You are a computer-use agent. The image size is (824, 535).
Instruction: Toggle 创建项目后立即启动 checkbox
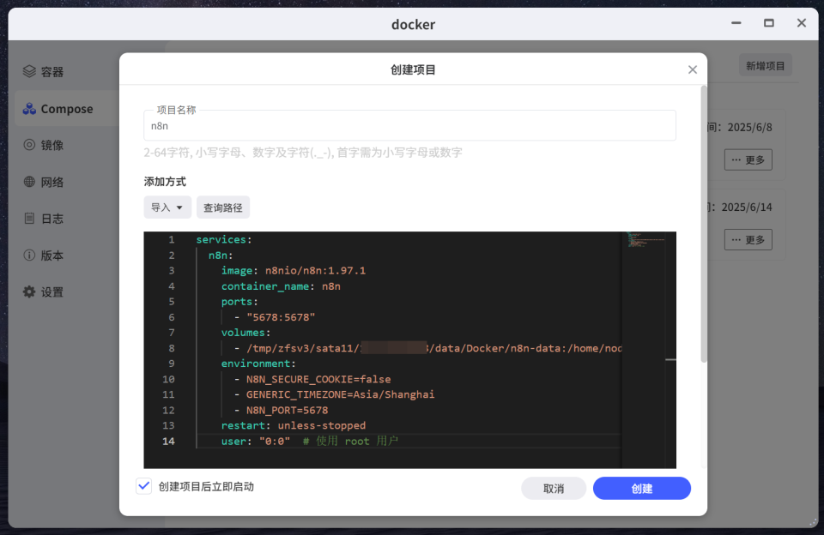point(143,486)
